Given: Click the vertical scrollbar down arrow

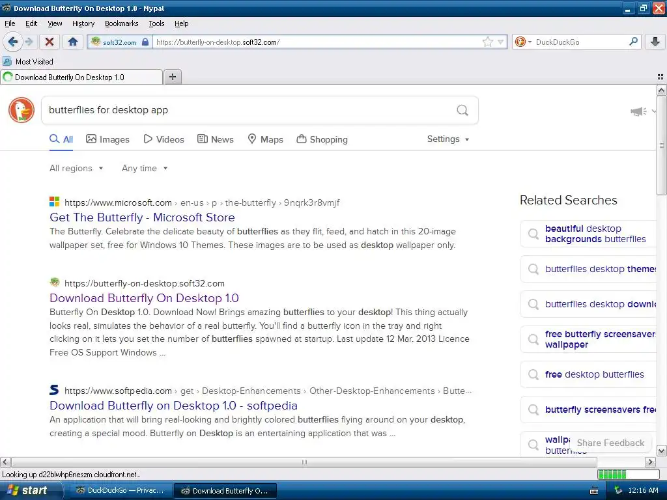Looking at the screenshot, I should [x=661, y=451].
